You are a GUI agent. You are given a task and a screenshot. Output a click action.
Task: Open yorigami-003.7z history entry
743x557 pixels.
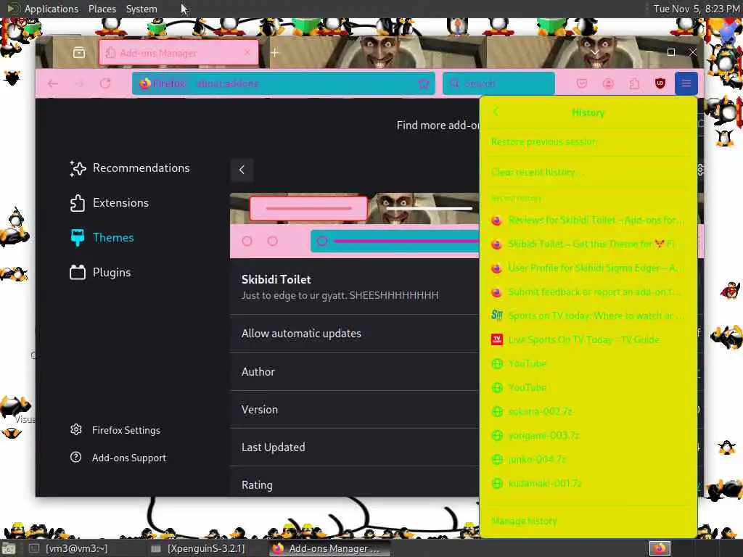[588, 435]
